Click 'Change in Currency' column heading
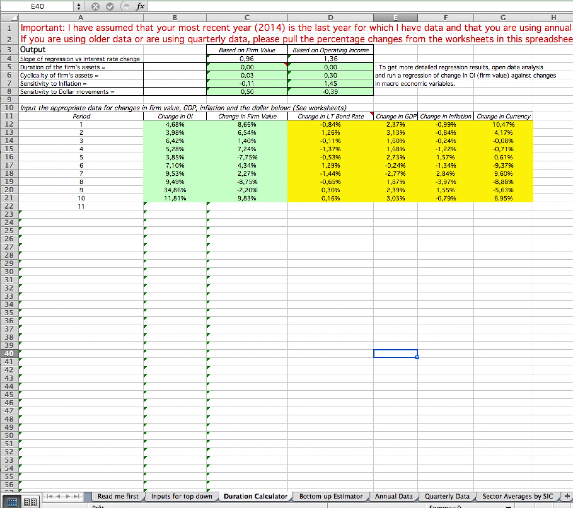Image resolution: width=573 pixels, height=508 pixels. (503, 116)
